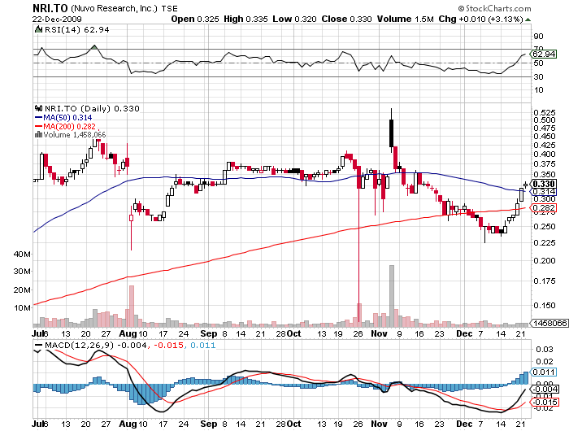Click the 40M volume scale label
This screenshot has width=569, height=431.
pyautogui.click(x=22, y=255)
